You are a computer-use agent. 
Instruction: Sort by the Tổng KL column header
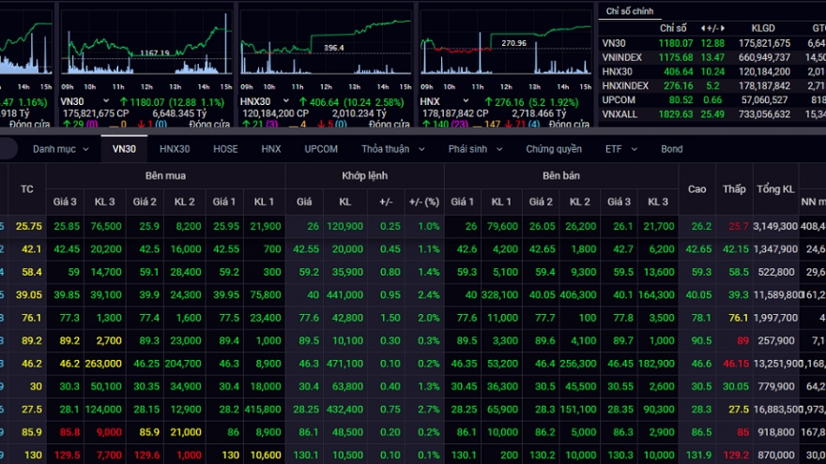click(x=776, y=188)
